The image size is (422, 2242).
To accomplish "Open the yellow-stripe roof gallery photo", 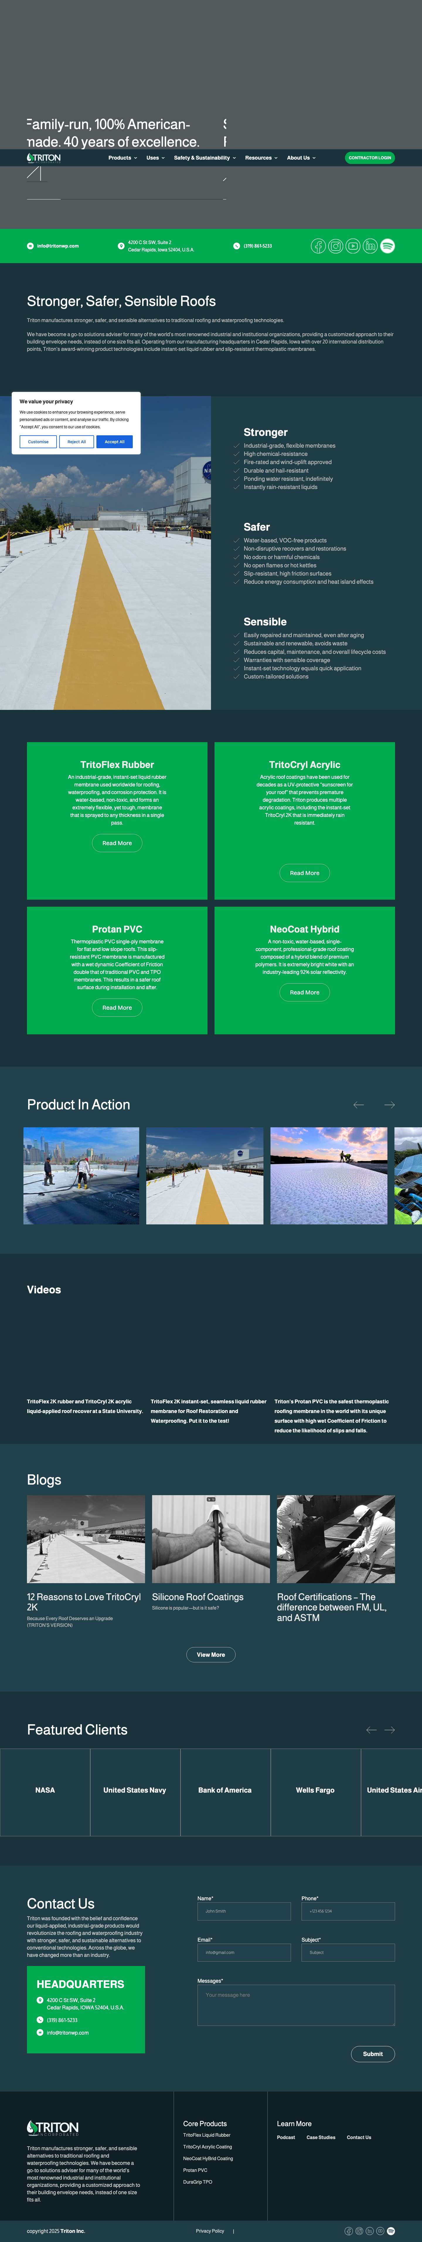I will [205, 1176].
